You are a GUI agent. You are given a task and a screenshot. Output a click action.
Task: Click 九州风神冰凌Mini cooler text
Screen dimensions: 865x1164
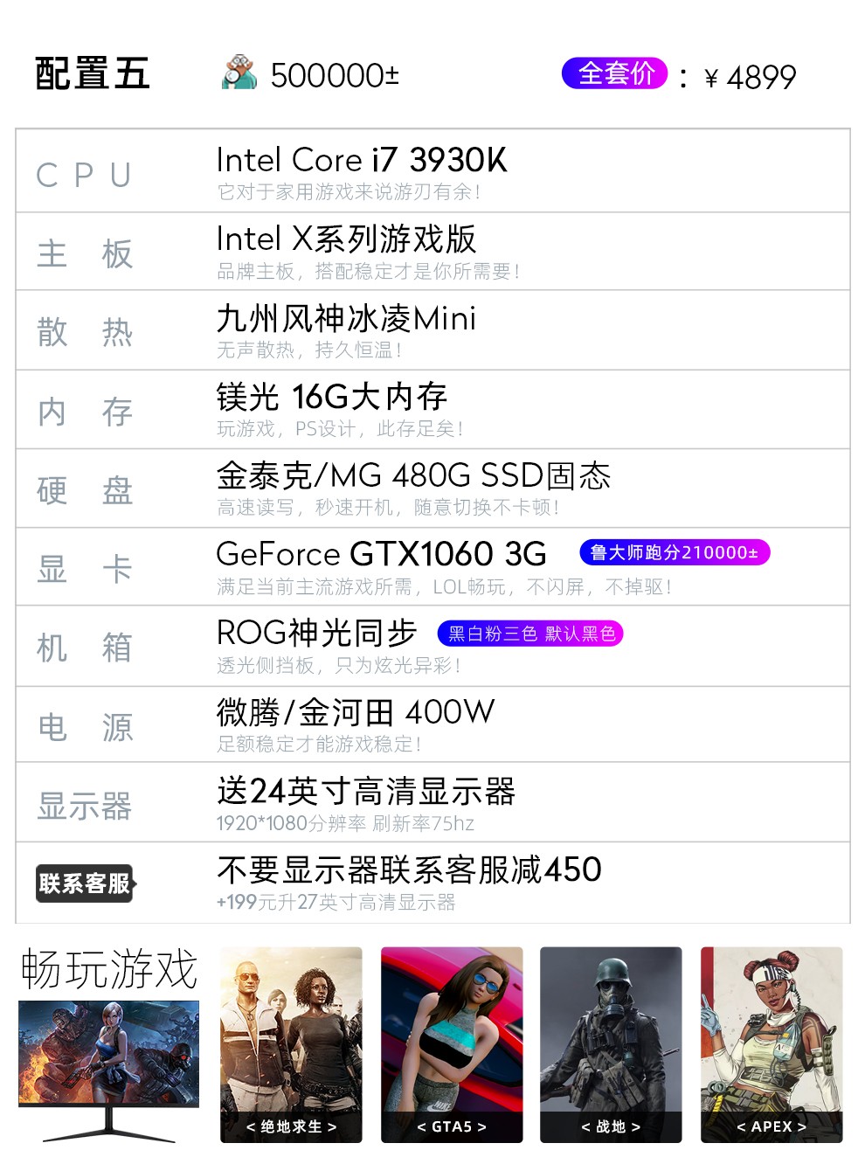347,318
